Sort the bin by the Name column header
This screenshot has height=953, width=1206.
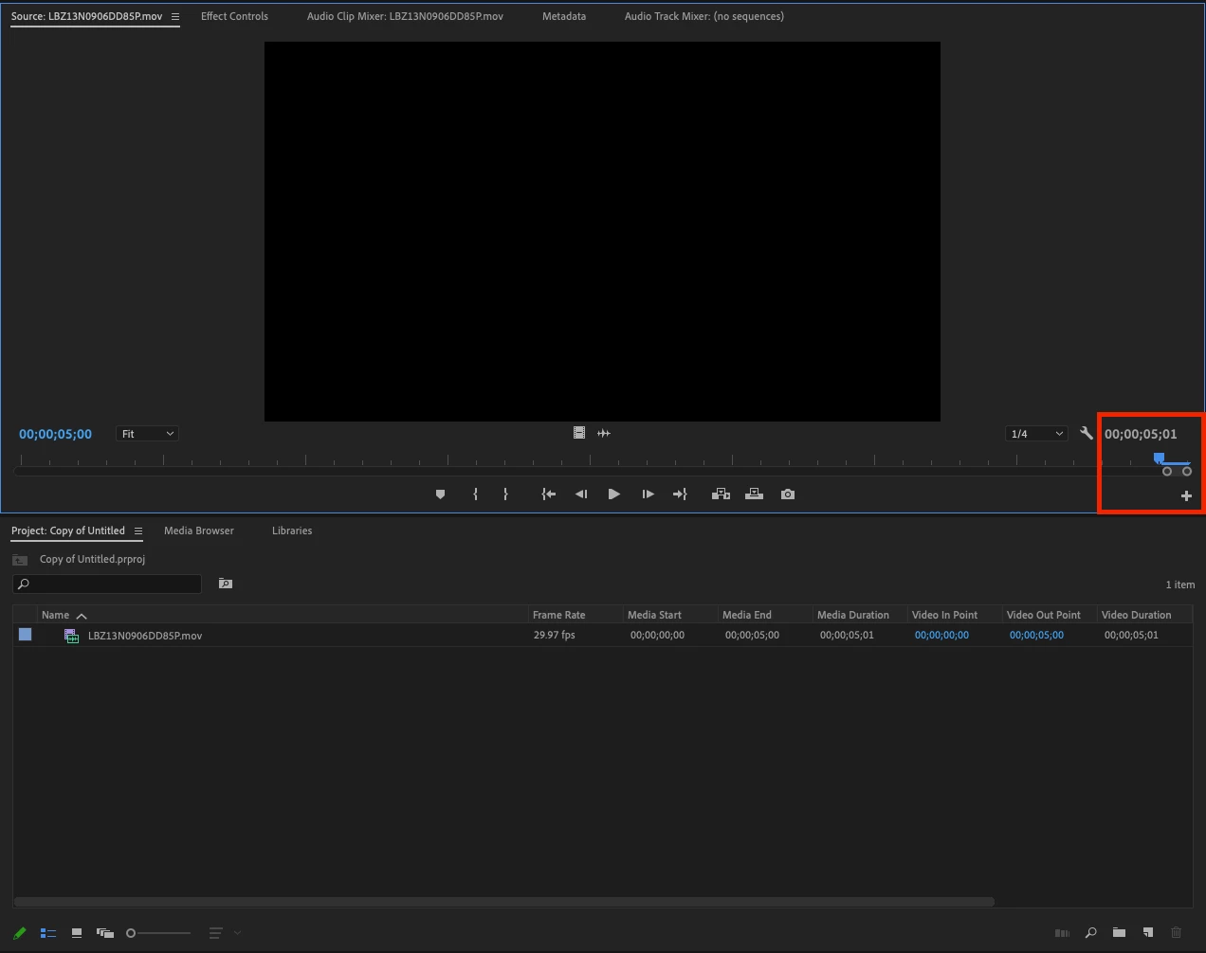(56, 615)
